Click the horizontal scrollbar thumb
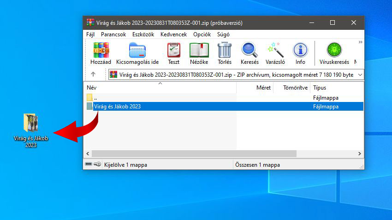 (194, 153)
